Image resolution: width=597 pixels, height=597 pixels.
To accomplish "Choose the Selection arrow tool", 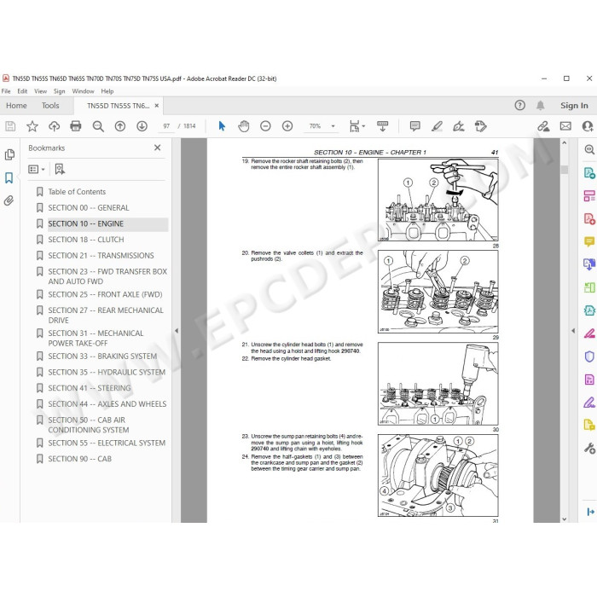I will 222,126.
